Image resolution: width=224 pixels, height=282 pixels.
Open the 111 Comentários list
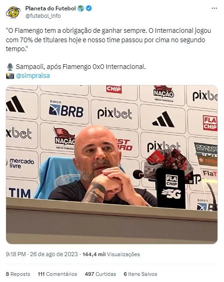(58, 274)
